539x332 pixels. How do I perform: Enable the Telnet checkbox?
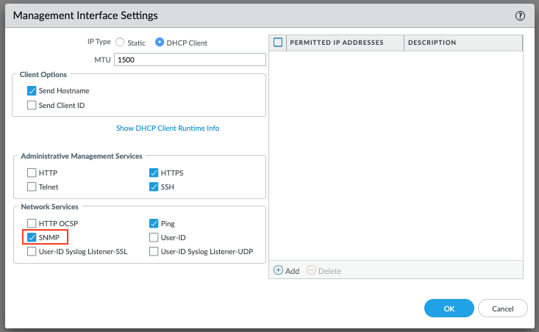[32, 187]
